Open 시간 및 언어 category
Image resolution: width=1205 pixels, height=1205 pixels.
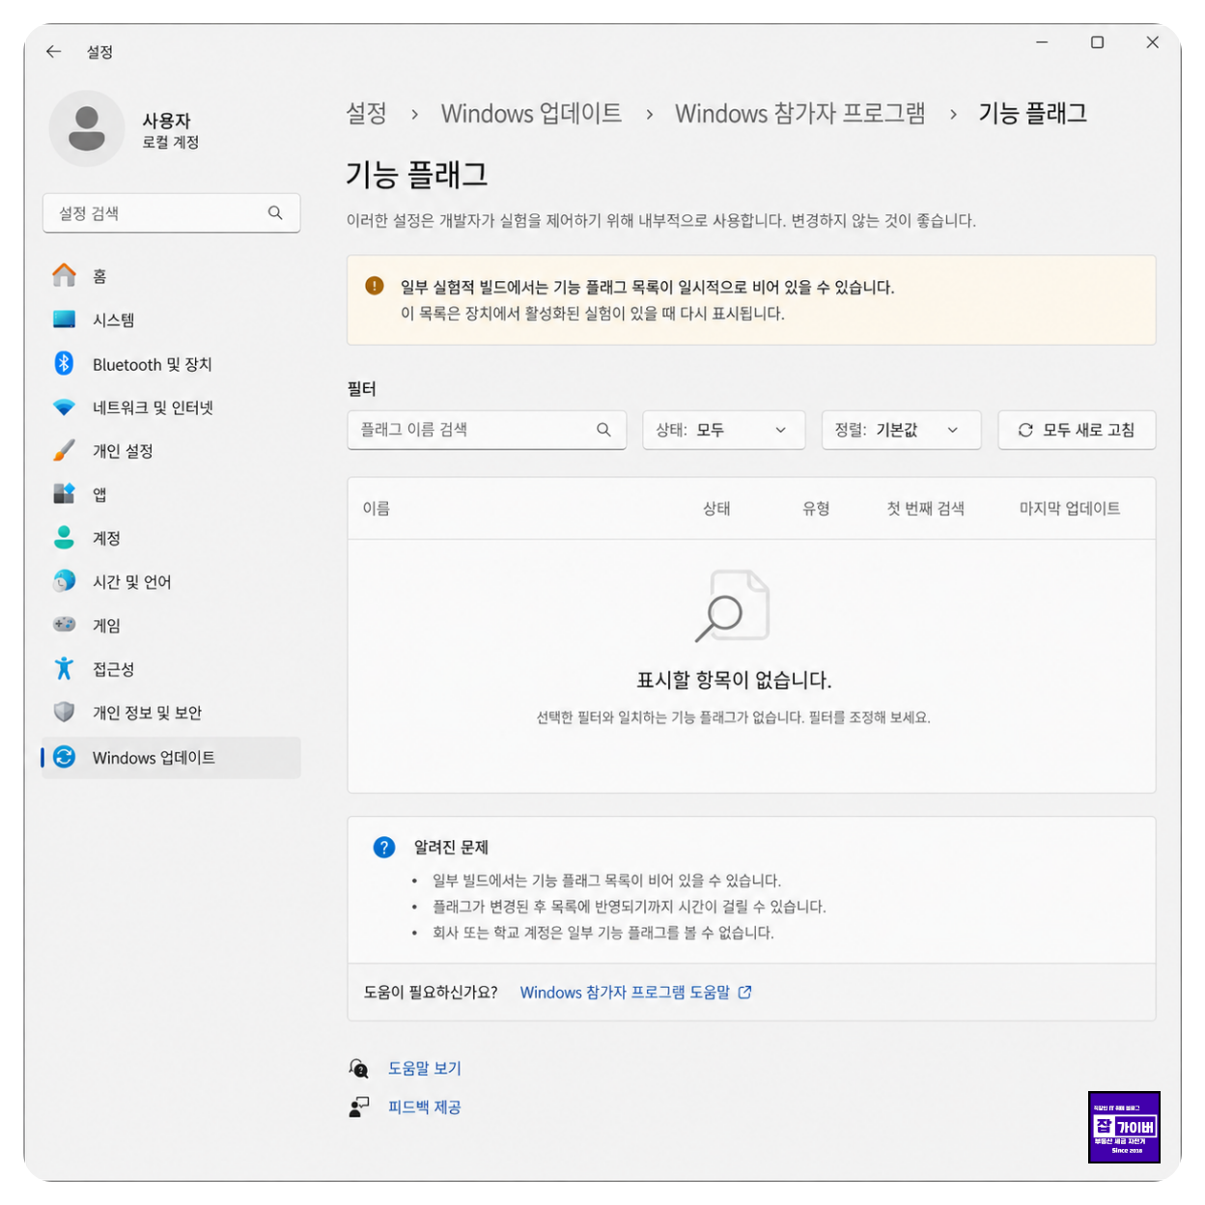click(172, 581)
